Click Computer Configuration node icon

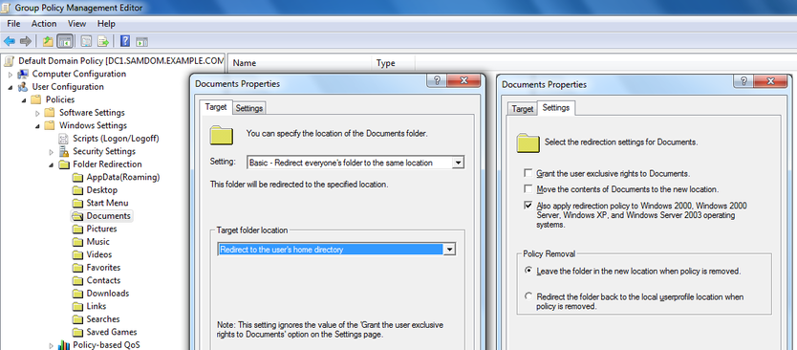pos(23,75)
